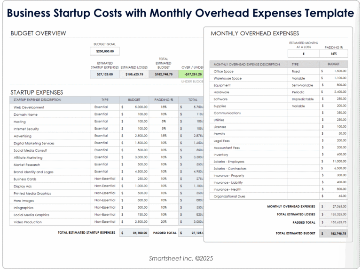
Task: Select the Startup Expense Description column header
Action: point(49,100)
